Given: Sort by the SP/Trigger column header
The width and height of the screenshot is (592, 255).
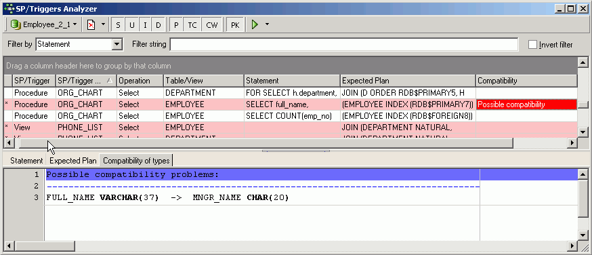Looking at the screenshot, I should [34, 81].
